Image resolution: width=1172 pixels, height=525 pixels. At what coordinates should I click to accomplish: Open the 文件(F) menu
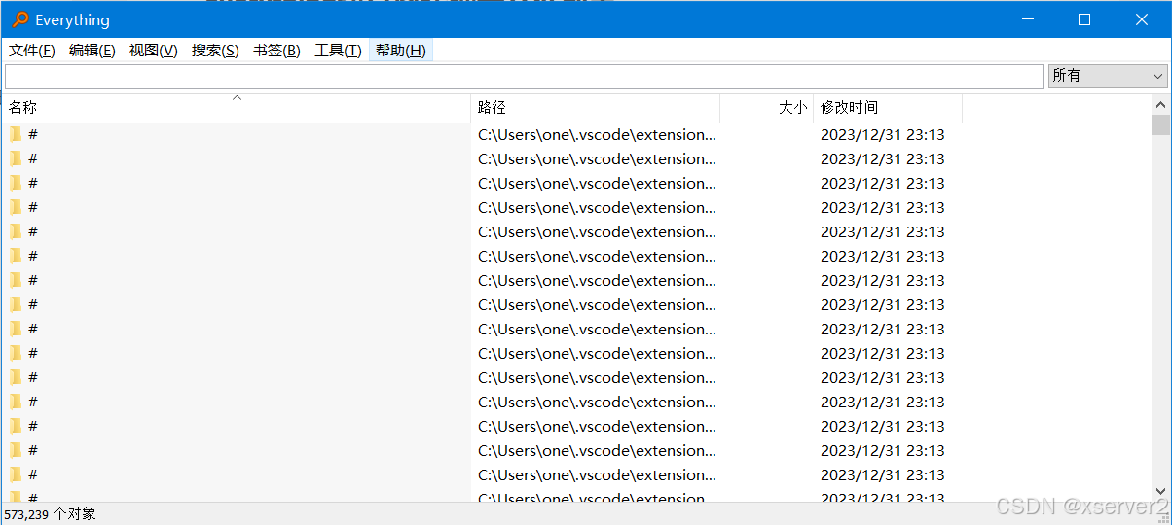click(32, 51)
